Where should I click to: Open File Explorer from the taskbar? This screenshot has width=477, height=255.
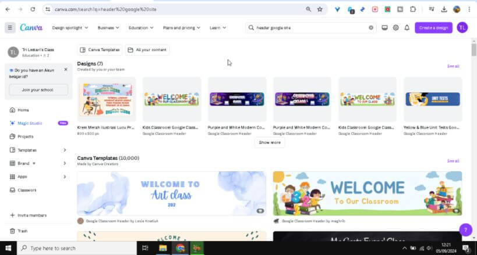point(162,248)
